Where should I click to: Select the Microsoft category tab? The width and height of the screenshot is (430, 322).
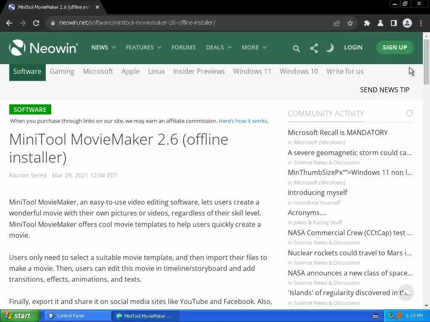point(98,71)
